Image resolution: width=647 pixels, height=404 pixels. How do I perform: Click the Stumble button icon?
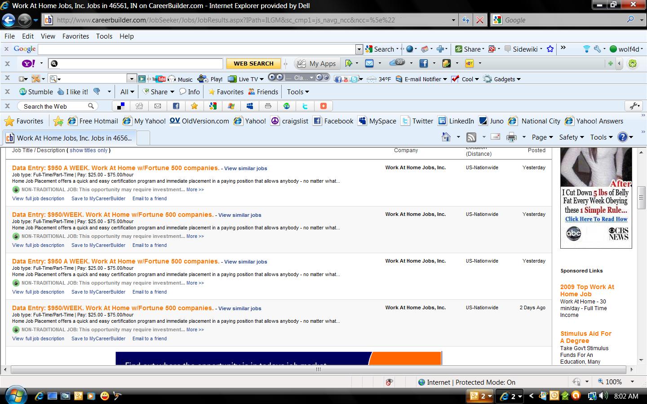pyautogui.click(x=36, y=92)
